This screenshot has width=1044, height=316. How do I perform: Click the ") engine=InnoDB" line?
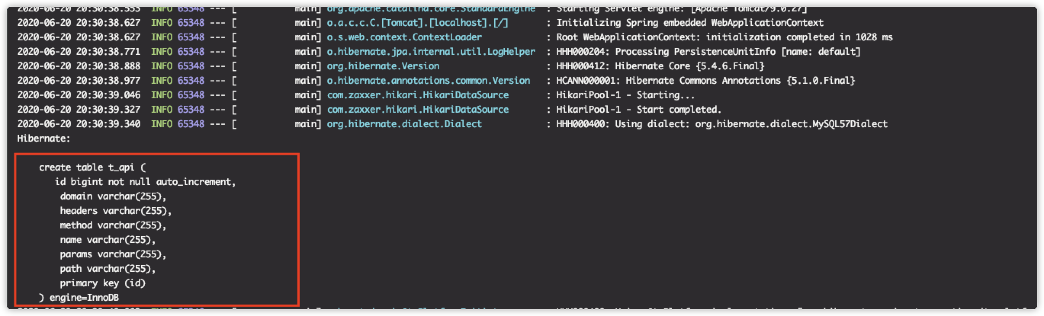point(79,298)
